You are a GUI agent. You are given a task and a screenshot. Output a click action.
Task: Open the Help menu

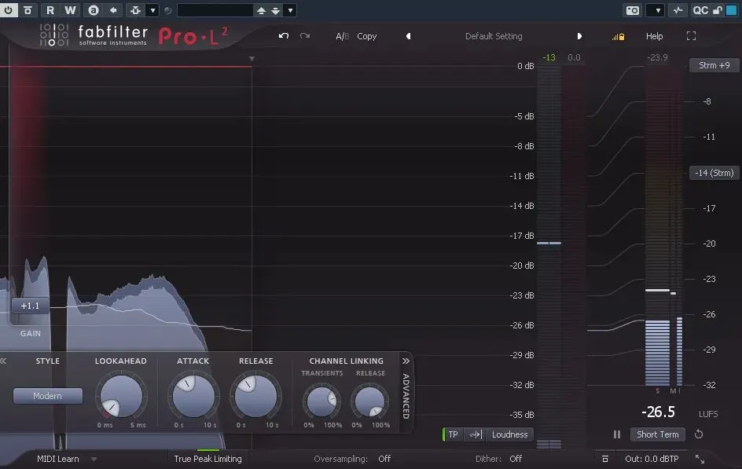coord(655,36)
